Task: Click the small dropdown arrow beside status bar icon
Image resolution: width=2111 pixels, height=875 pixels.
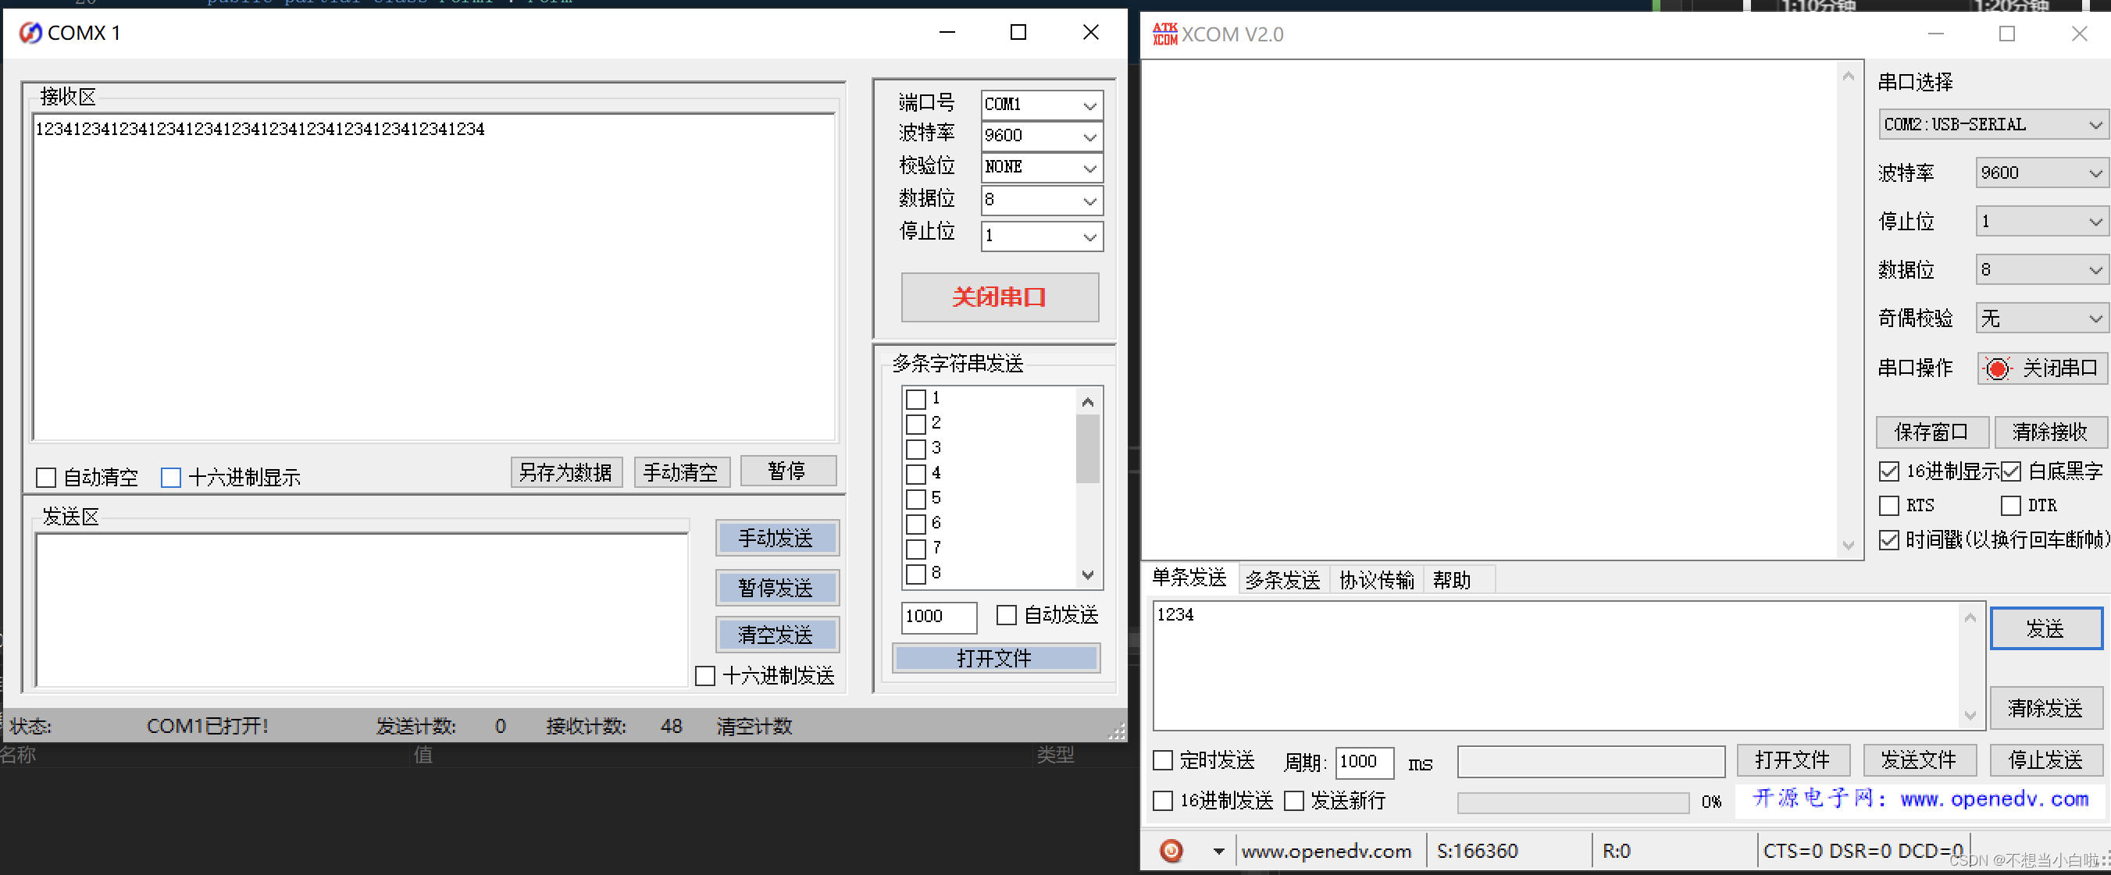Action: point(1218,852)
